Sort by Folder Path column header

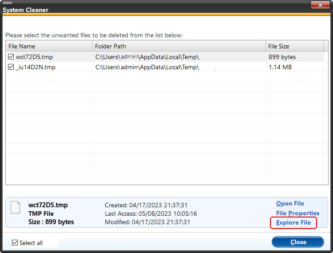[x=179, y=46]
